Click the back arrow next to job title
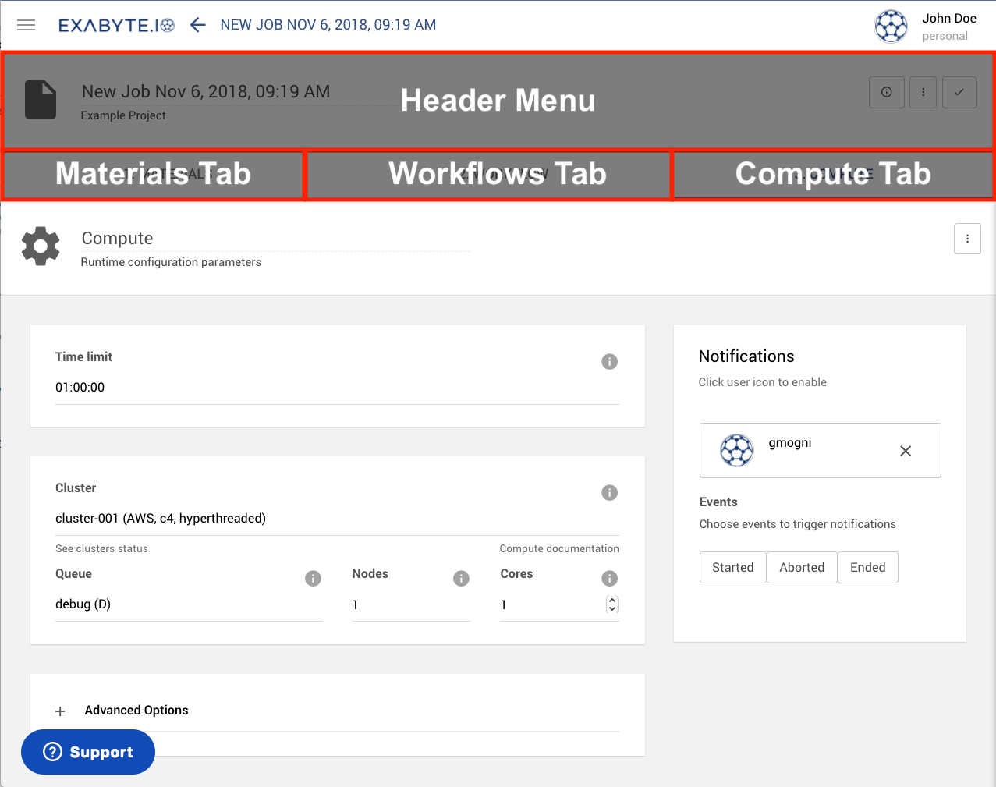 click(198, 25)
